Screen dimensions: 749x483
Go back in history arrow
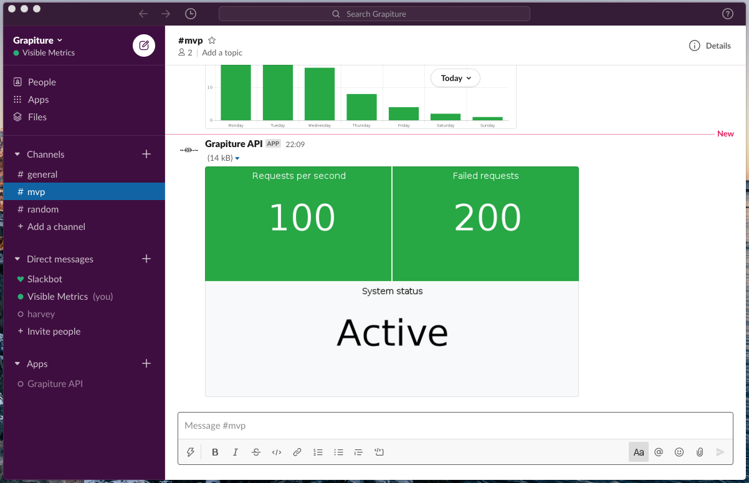[x=143, y=14]
